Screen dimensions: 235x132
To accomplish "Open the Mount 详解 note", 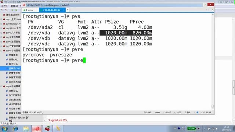I will coord(14,109).
